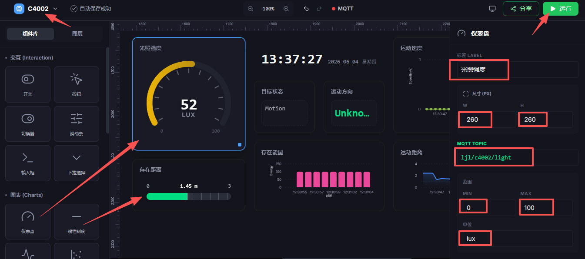Select the scatter chart component icon
Screen dimensions: 585x259
[x=77, y=254]
